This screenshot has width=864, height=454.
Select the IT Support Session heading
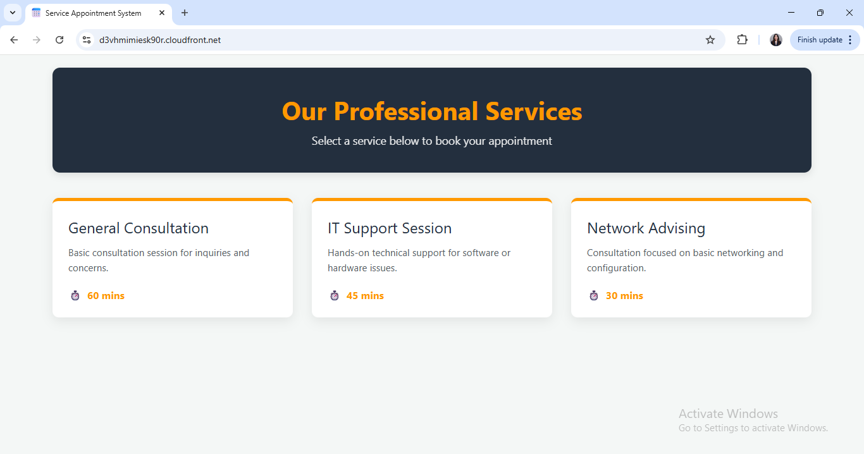coord(390,228)
